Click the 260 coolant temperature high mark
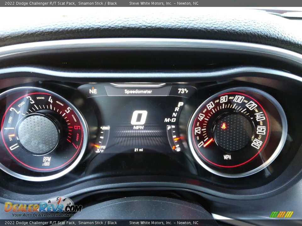Image resolution: width=302 pixels, height=226 pixels. click(105, 128)
